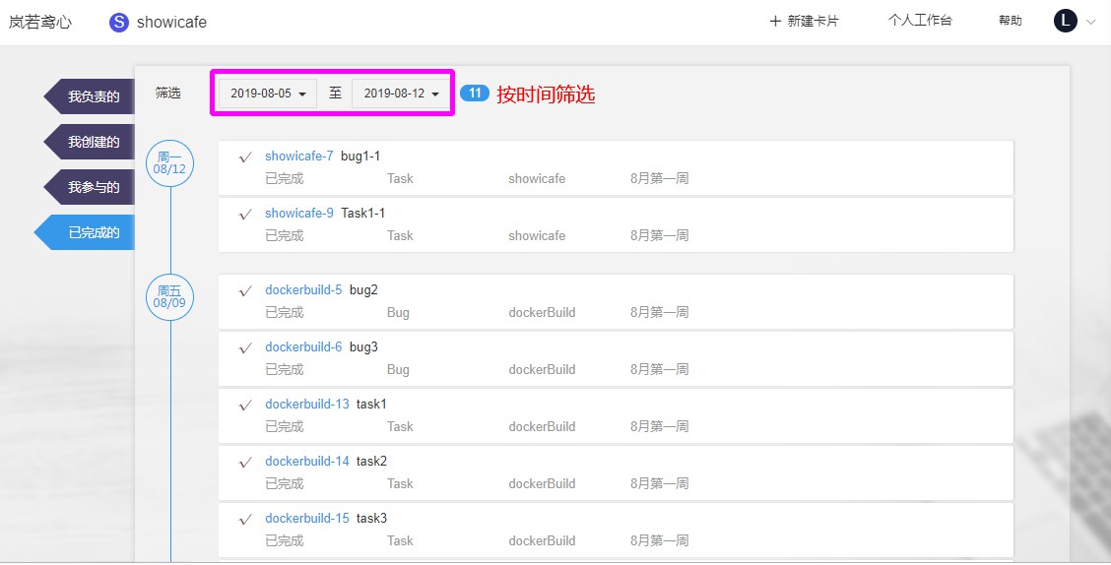Viewport: 1111px width, 565px height.
Task: Click Task type on dockerbuild-14 card
Action: point(400,483)
